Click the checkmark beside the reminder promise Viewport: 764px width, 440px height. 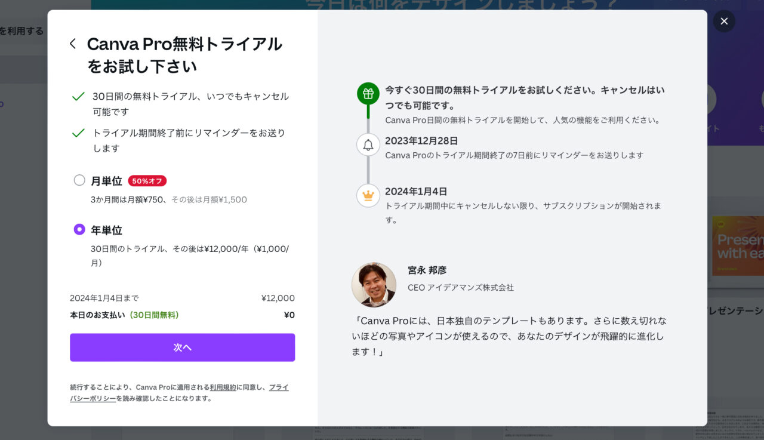pos(78,133)
